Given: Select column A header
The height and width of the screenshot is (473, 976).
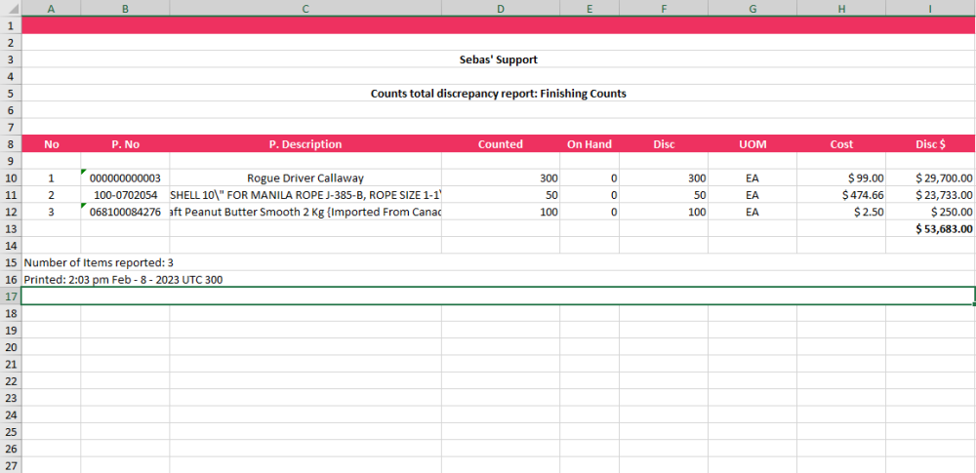Looking at the screenshot, I should (51, 8).
